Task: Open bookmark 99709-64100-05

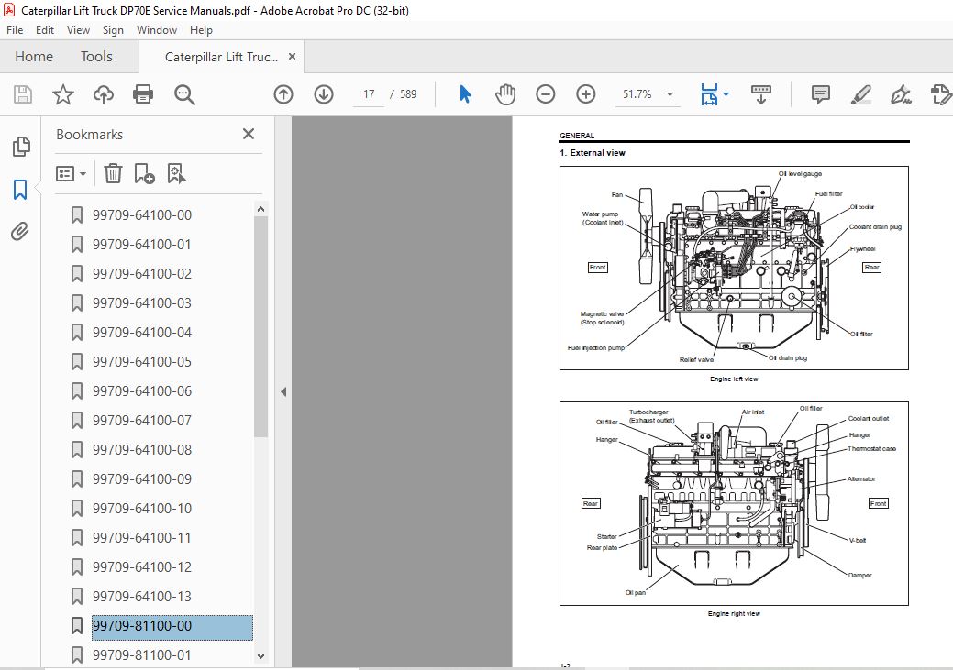Action: point(142,361)
